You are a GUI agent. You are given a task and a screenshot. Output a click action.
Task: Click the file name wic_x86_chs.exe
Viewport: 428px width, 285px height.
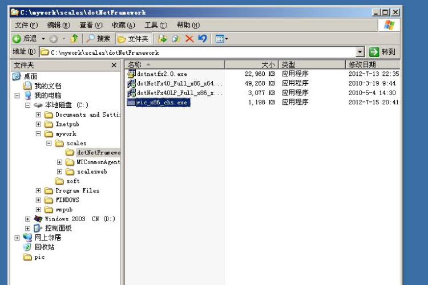click(163, 103)
